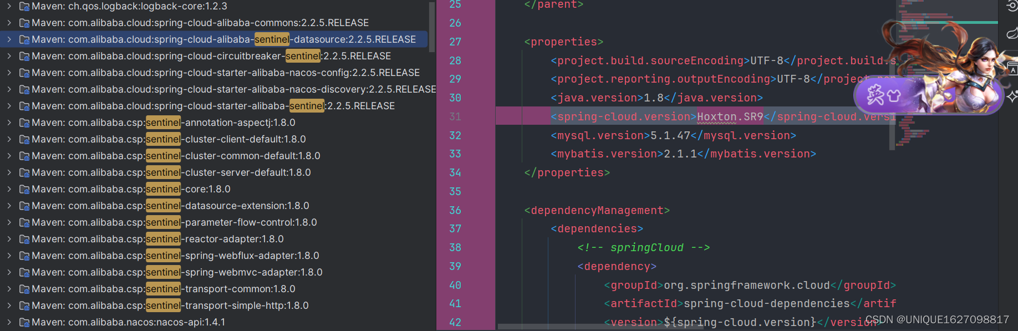Click library icon of sentinel-annotation-aspectj
Screen dimensions: 1018x331
(x=24, y=123)
